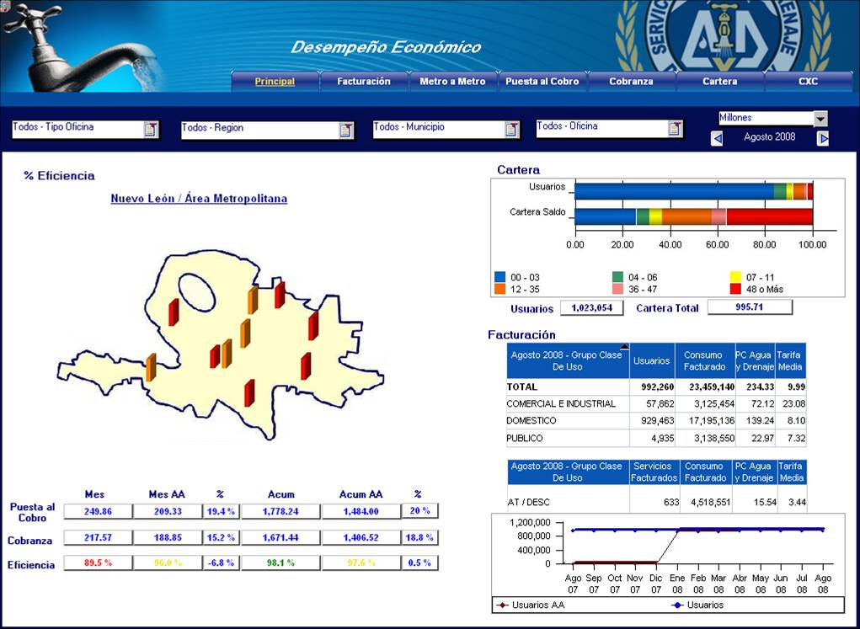860x629 pixels.
Task: Click the 15.2 % Cobranza variation
Action: pyautogui.click(x=221, y=537)
